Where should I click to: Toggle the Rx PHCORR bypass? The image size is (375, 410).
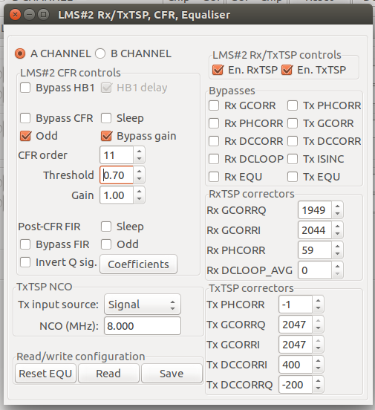[x=214, y=123]
